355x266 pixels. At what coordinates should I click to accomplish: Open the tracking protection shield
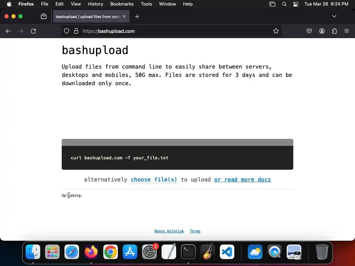66,31
